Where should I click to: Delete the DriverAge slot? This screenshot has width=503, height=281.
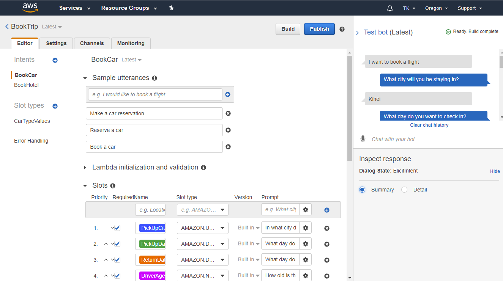tap(327, 276)
